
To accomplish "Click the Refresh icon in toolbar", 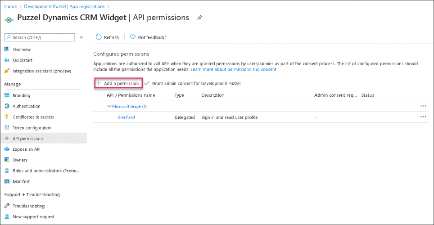I will tap(99, 37).
